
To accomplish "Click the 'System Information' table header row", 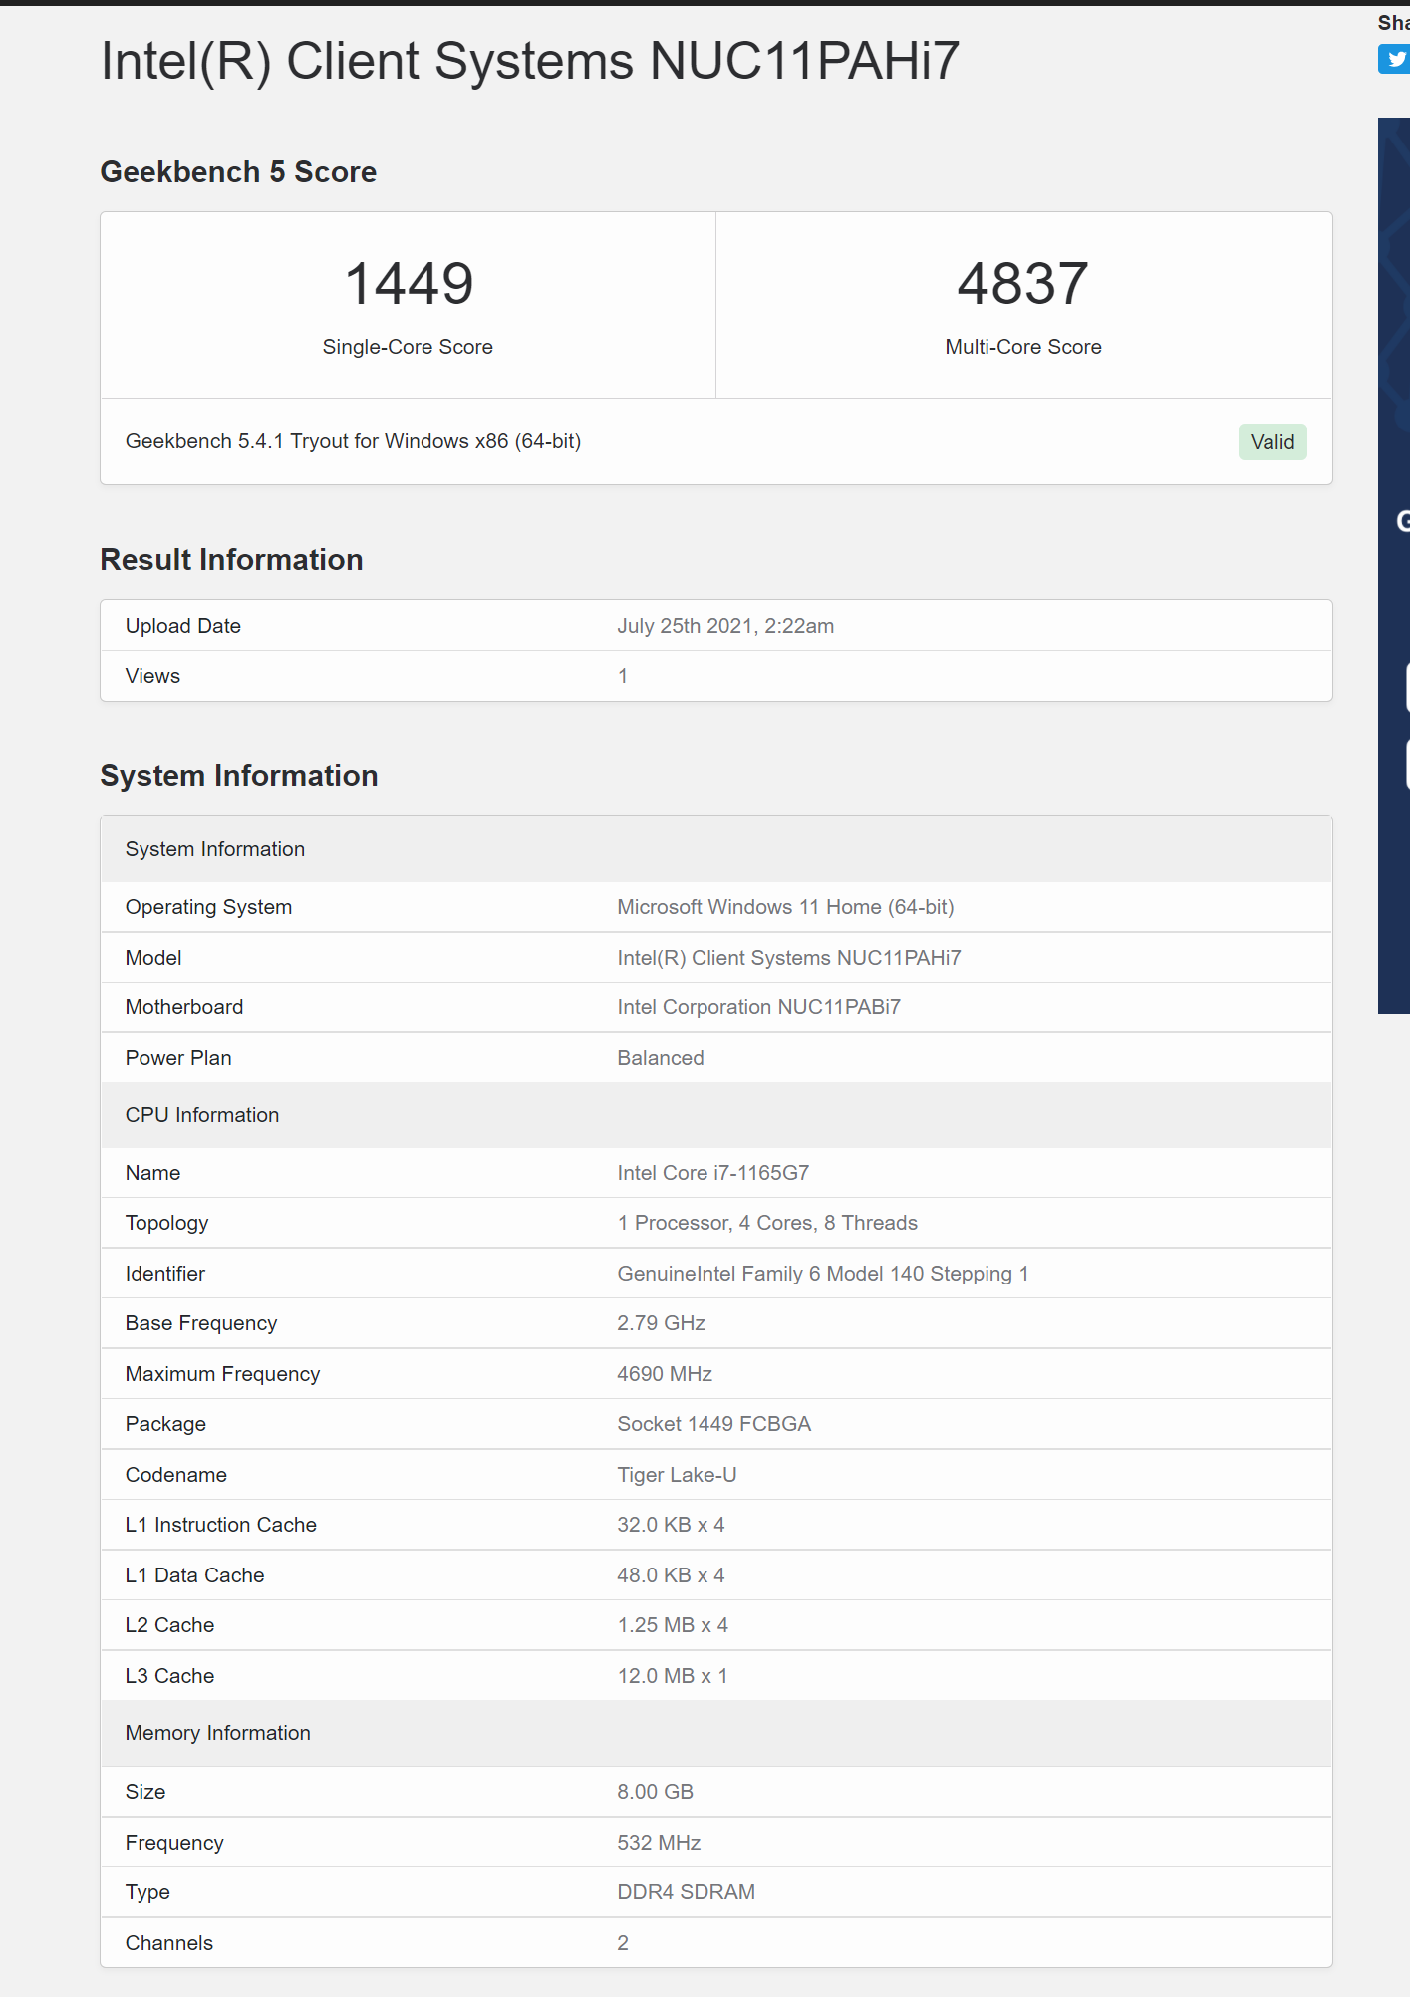I will pyautogui.click(x=716, y=849).
